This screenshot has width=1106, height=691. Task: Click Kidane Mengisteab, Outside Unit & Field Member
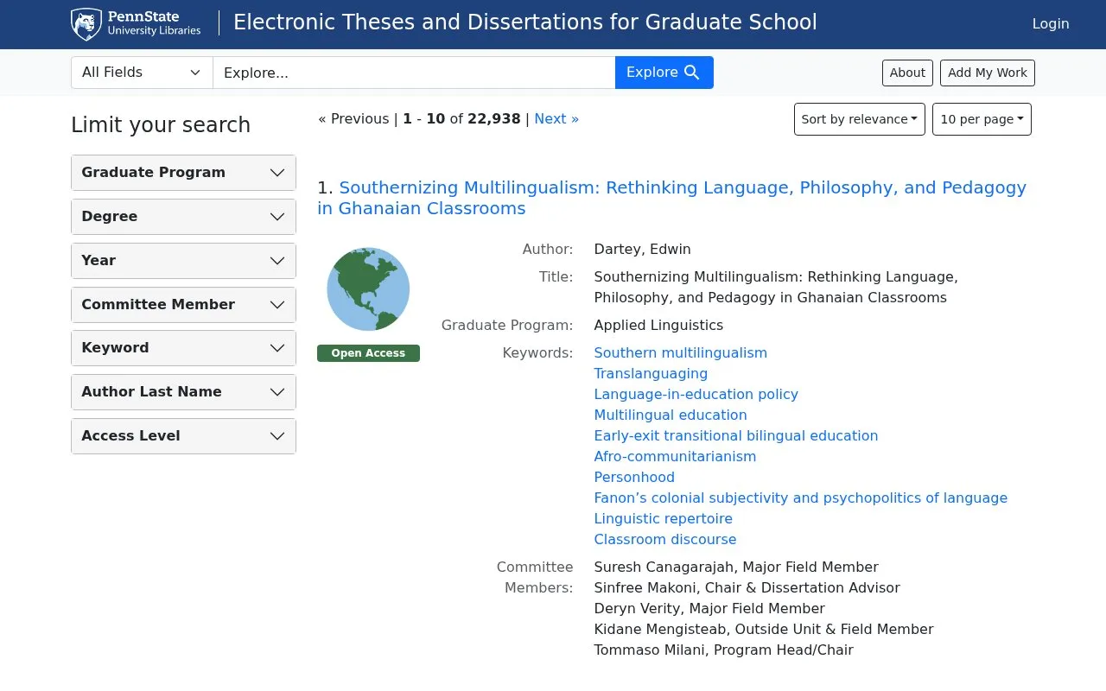pyautogui.click(x=764, y=629)
